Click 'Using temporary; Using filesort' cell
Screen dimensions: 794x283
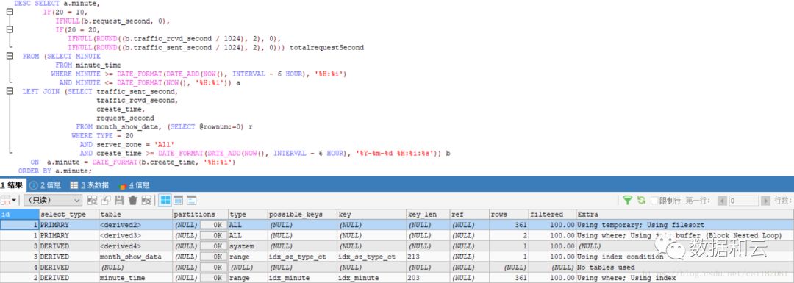[684, 225]
